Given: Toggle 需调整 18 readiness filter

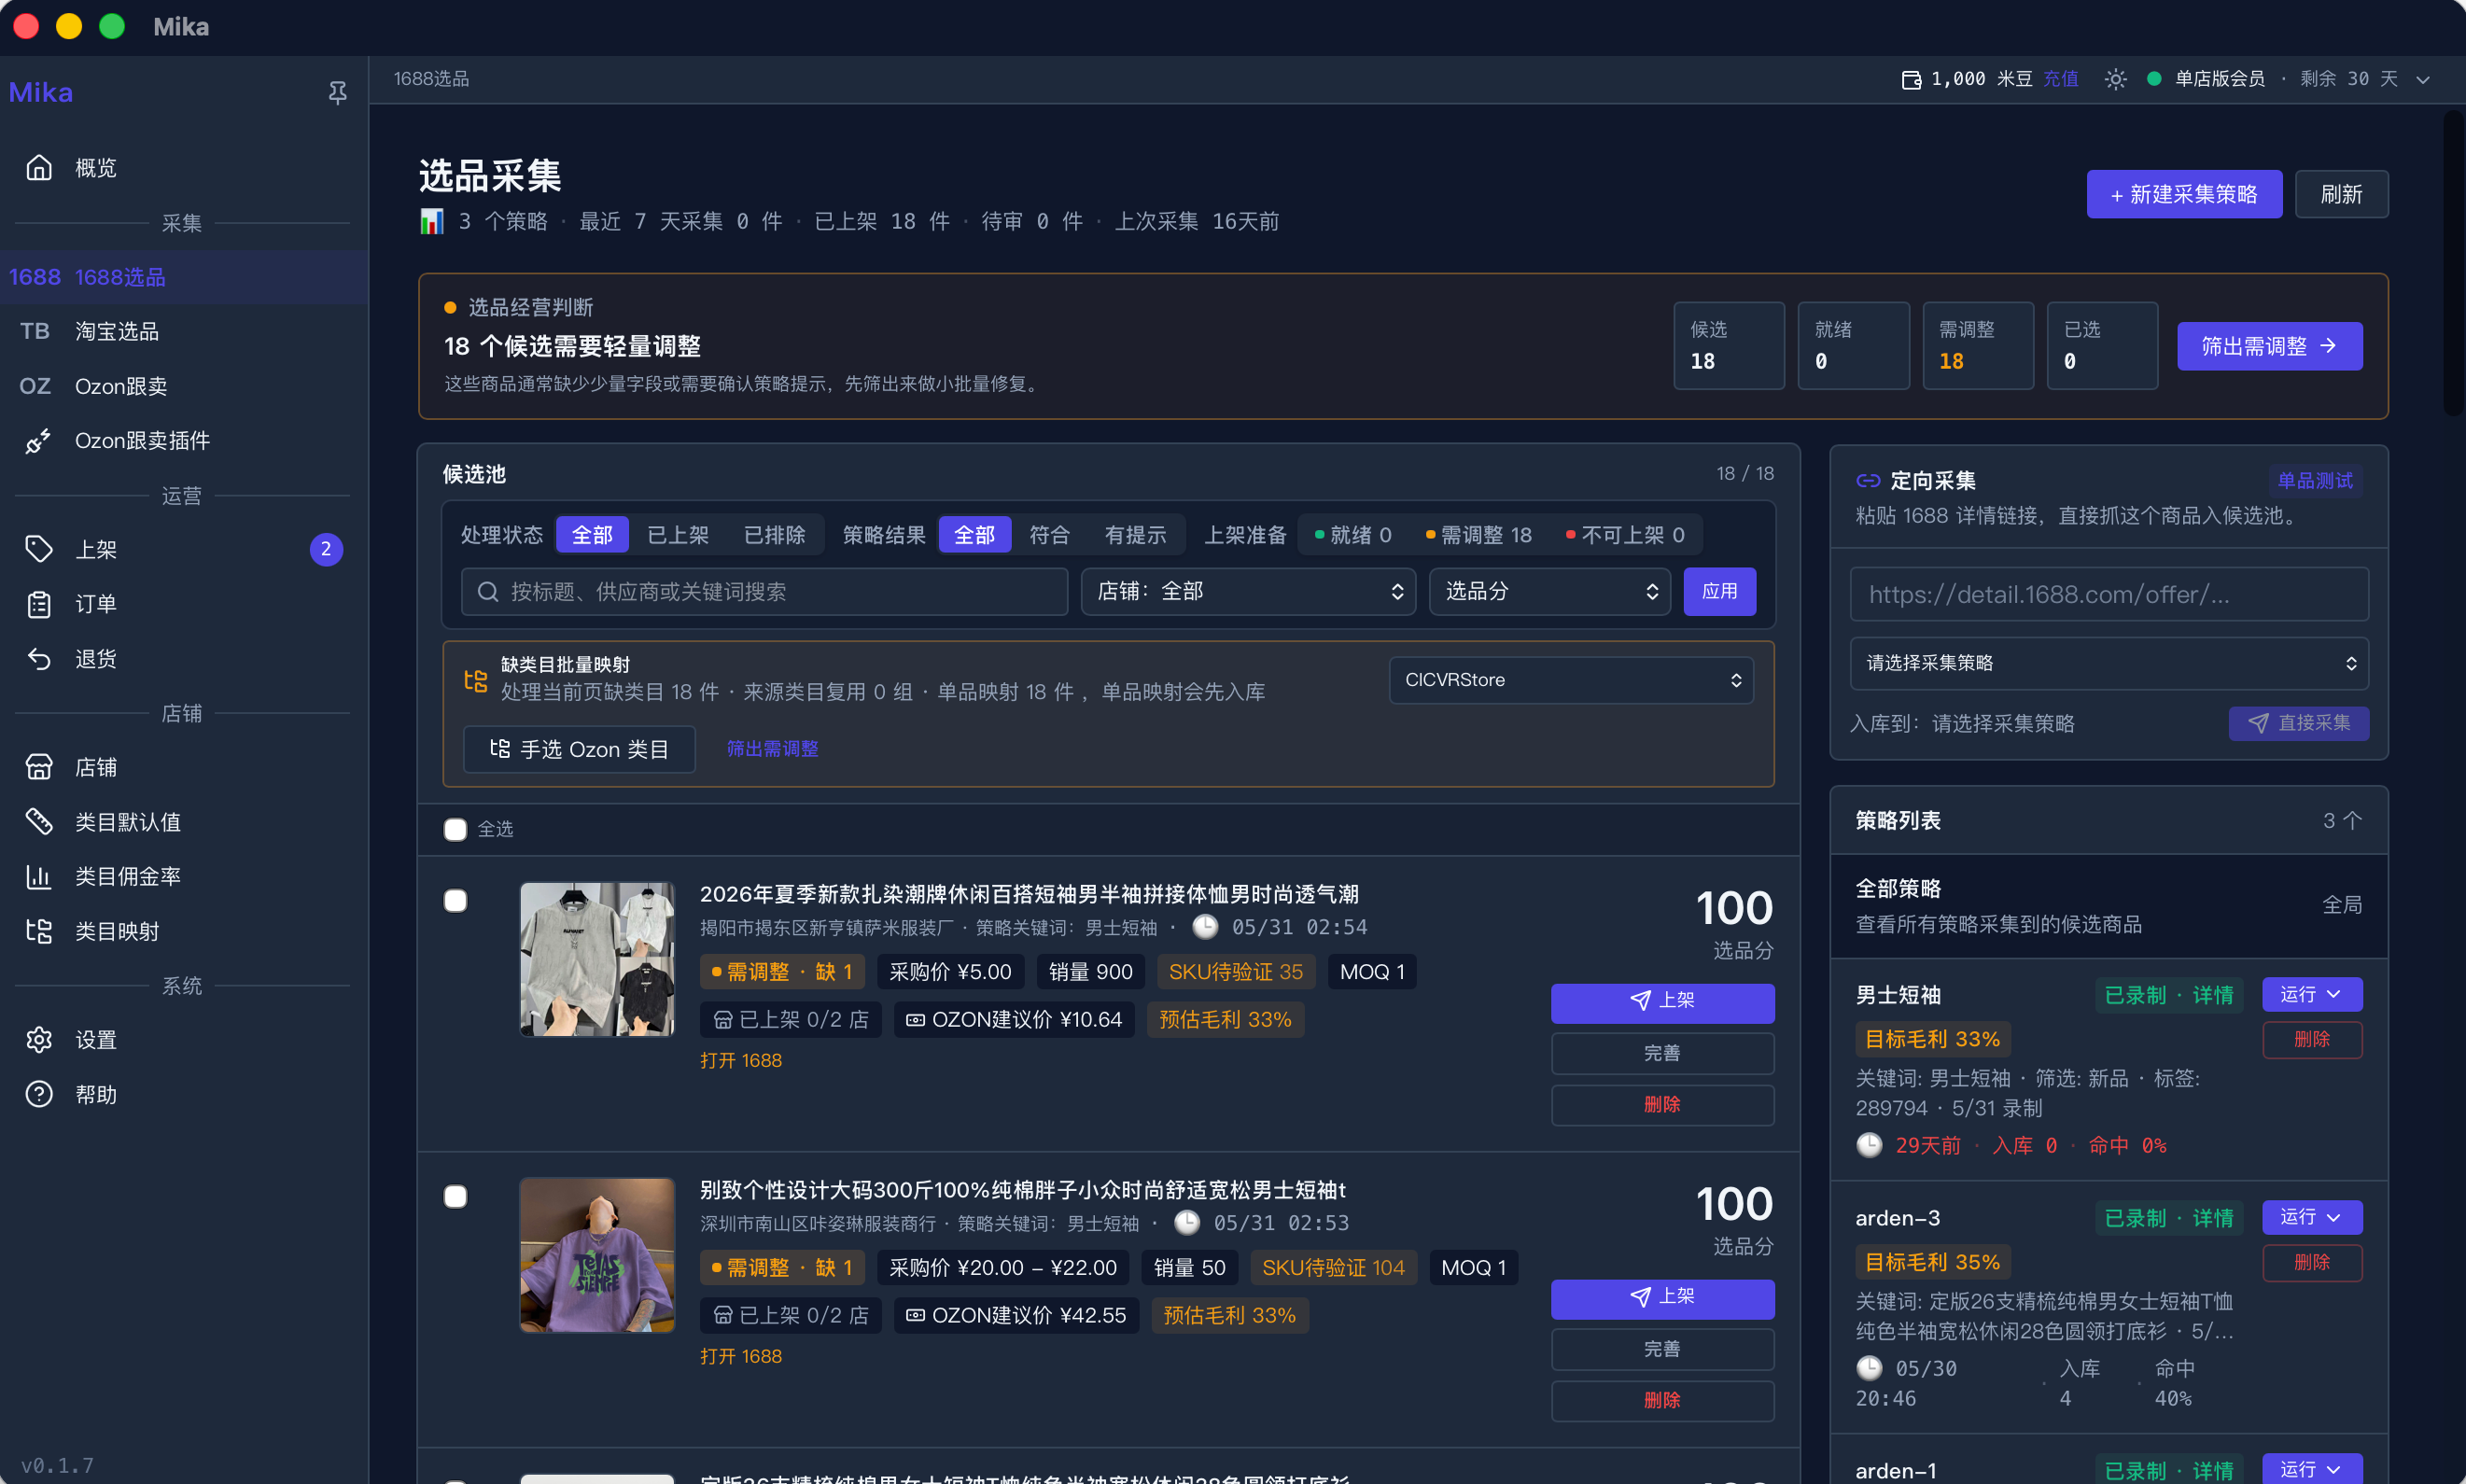Looking at the screenshot, I should [1478, 535].
